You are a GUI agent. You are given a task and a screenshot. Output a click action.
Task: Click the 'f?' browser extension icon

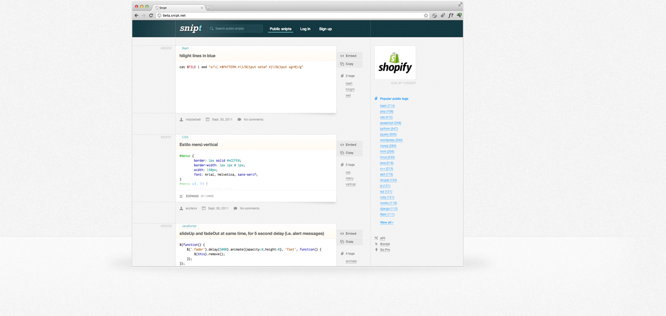pos(451,16)
